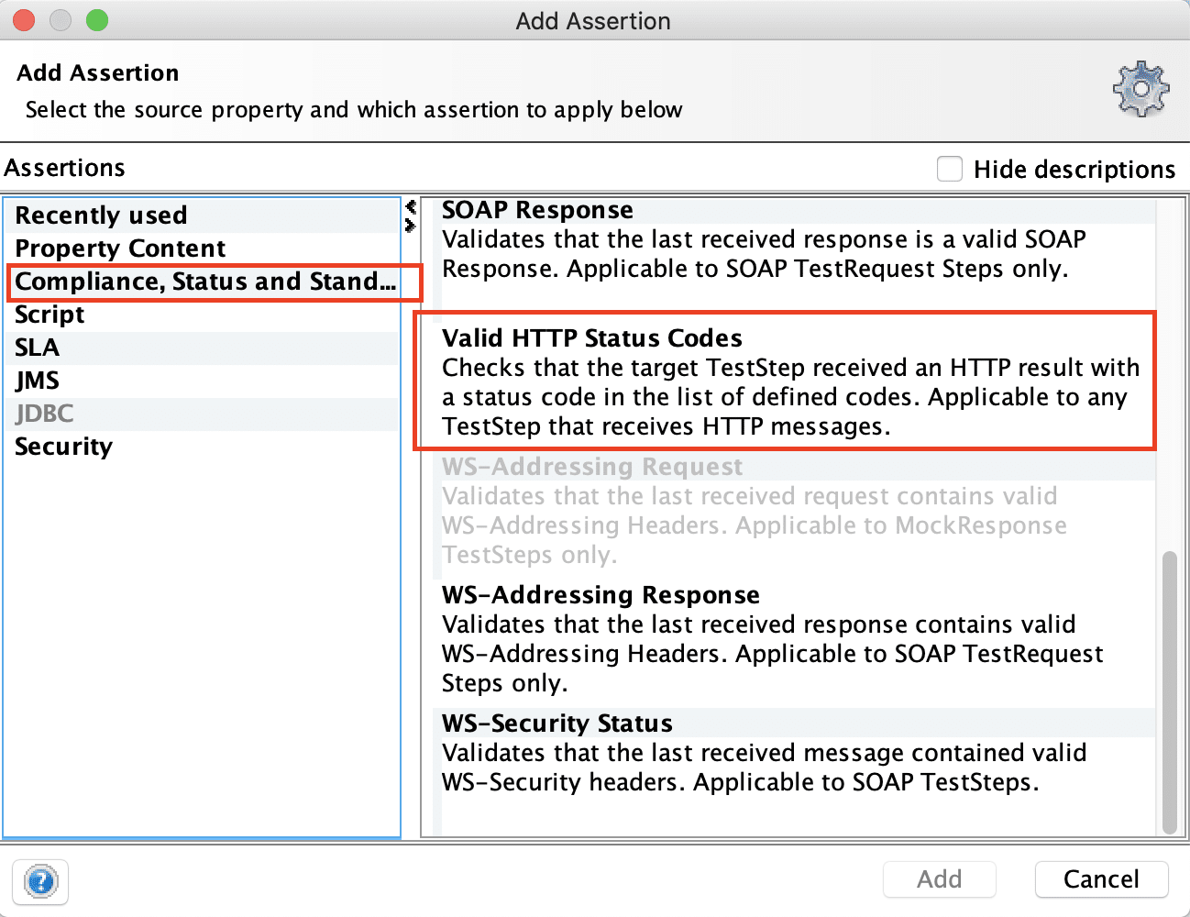The image size is (1190, 917).
Task: Click the Cancel button
Action: pos(1101,879)
